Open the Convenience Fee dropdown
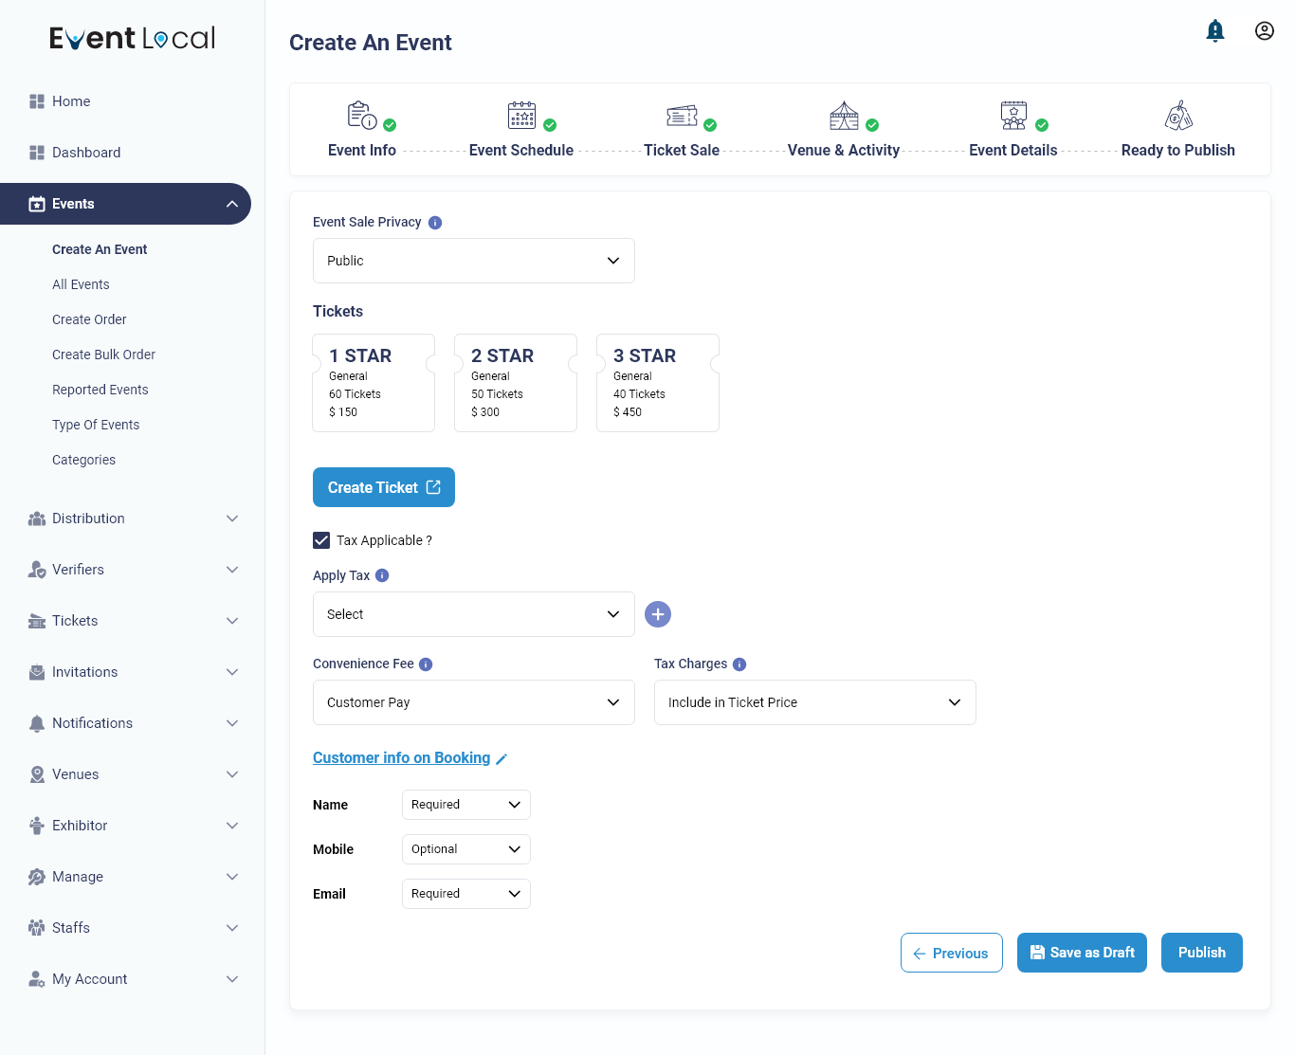This screenshot has height=1055, width=1295. click(x=473, y=701)
